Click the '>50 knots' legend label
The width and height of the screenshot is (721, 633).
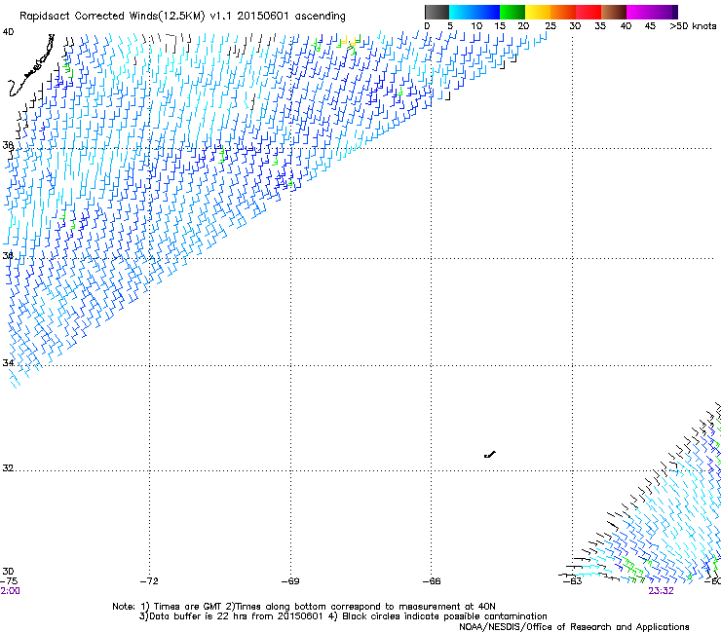693,26
